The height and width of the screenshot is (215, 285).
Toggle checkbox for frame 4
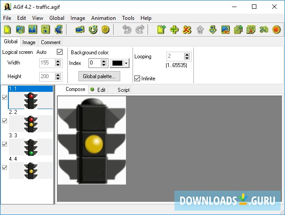tap(5, 167)
